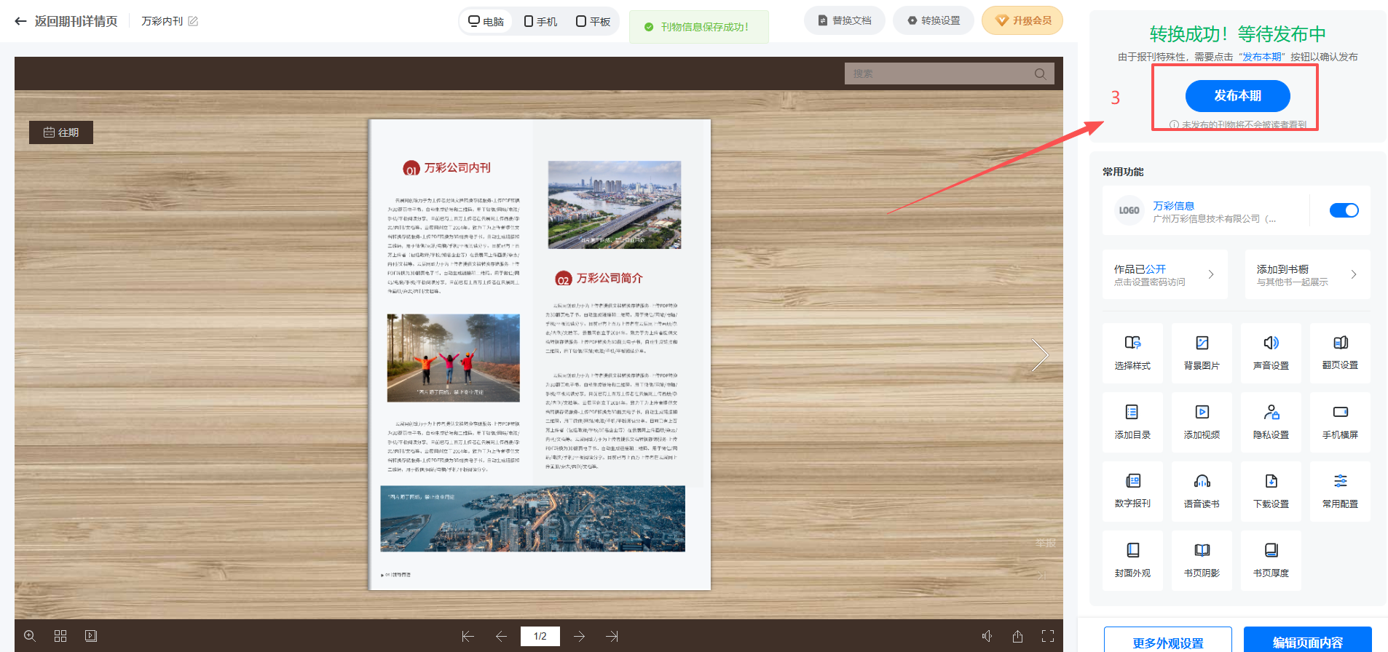
Task: Open the 转换设置 menu
Action: 933,20
